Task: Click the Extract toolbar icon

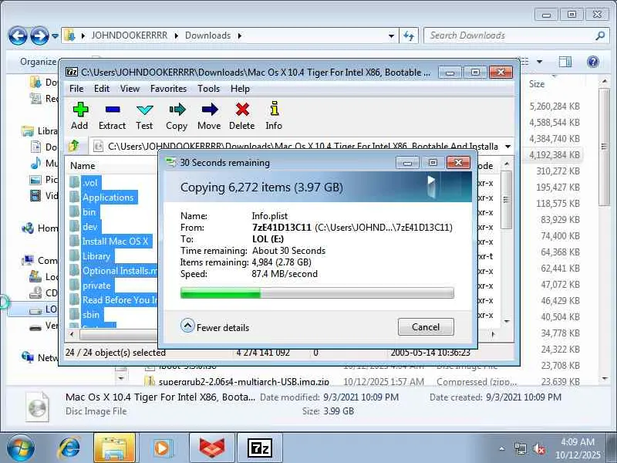Action: [x=112, y=116]
